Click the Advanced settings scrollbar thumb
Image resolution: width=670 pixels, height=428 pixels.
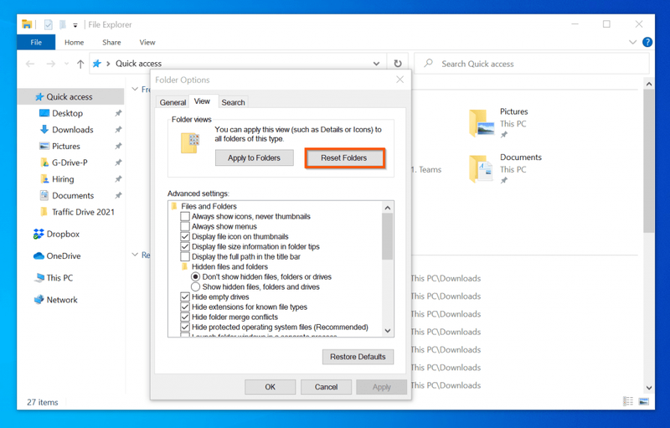tap(387, 236)
